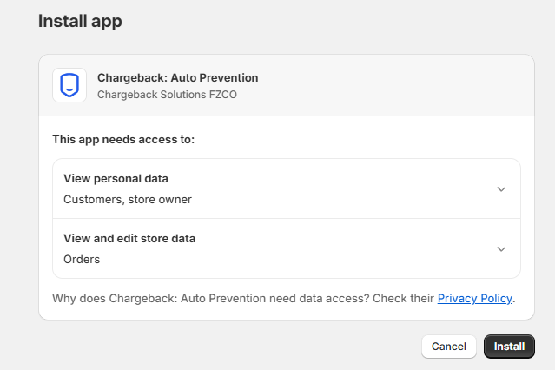555x370 pixels.
Task: Expand the View personal data chevron
Action: pyautogui.click(x=501, y=189)
